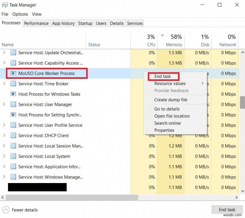Click the Host Process for Setting Synchronization icon
The width and height of the screenshot is (245, 218).
click(x=13, y=115)
